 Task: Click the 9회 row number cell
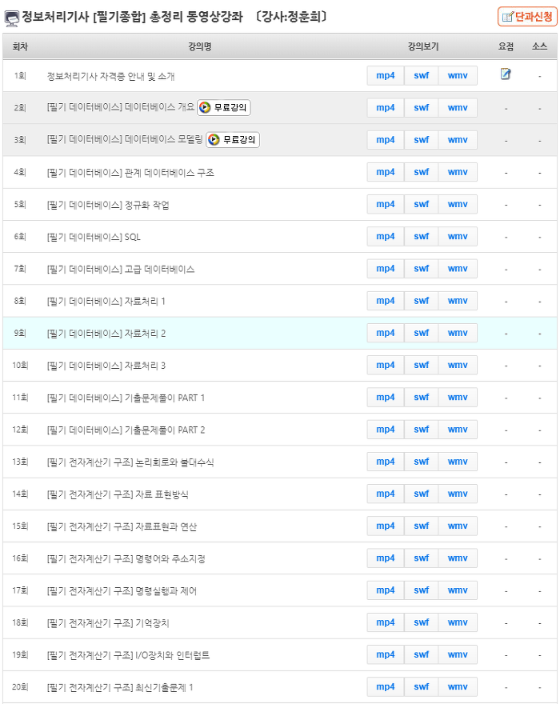pos(20,333)
